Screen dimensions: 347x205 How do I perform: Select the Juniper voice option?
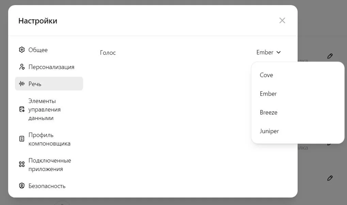pyautogui.click(x=269, y=131)
